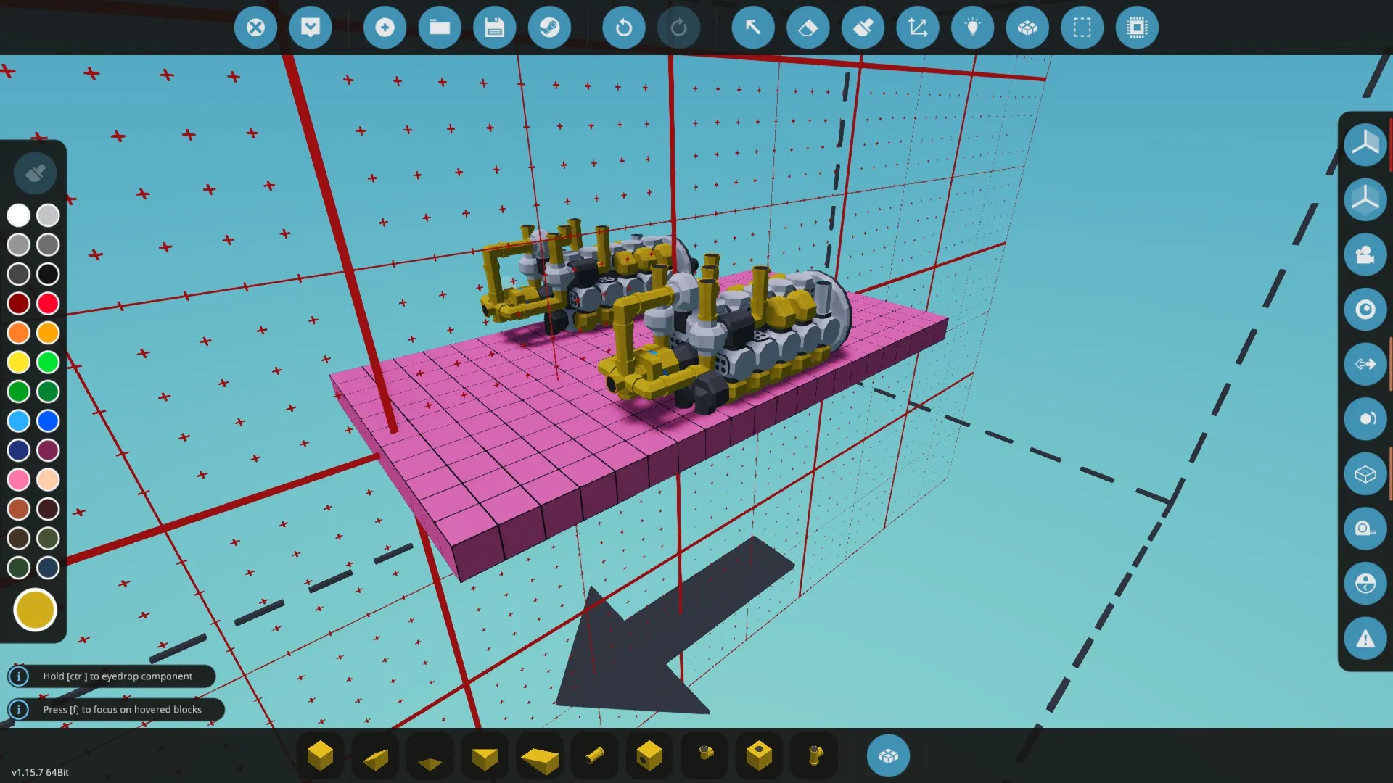
Task: Open the vehicle folder load icon
Action: [440, 28]
